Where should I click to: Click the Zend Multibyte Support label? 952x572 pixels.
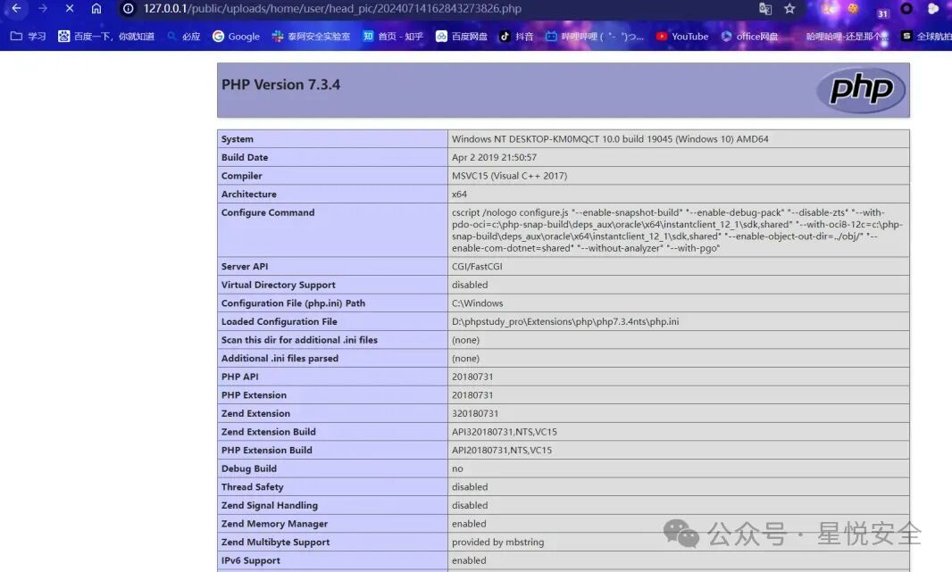(x=276, y=543)
